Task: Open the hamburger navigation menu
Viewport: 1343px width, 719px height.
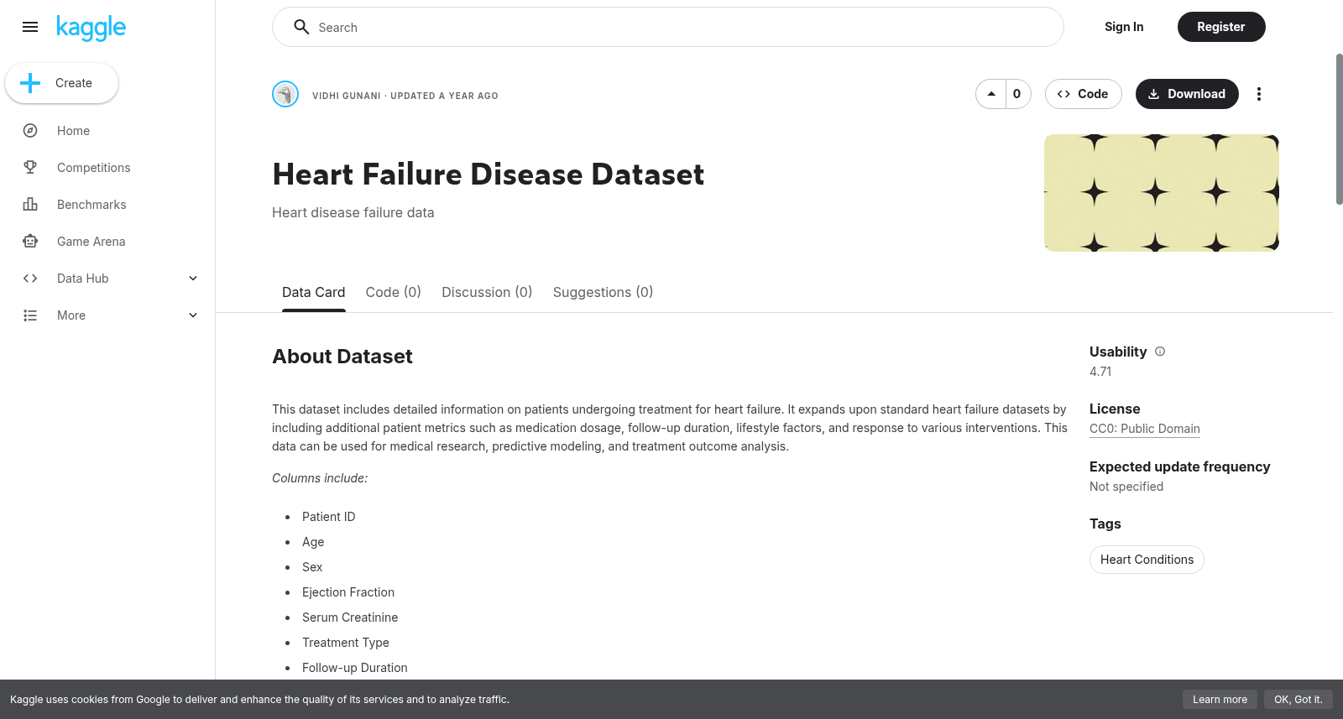Action: [x=30, y=27]
